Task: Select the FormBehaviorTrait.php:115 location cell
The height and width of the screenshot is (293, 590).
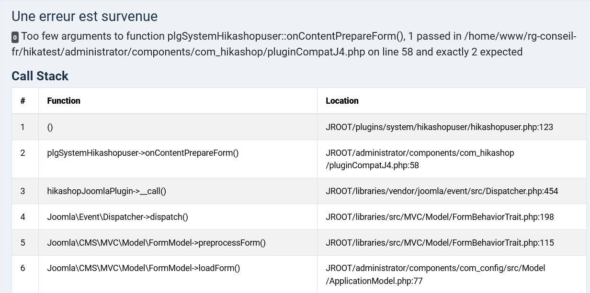Action: 440,243
